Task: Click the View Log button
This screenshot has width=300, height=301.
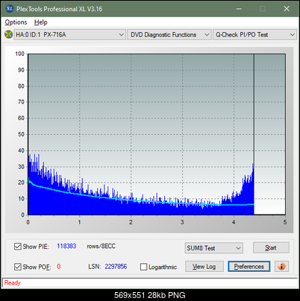Action: coord(204,267)
